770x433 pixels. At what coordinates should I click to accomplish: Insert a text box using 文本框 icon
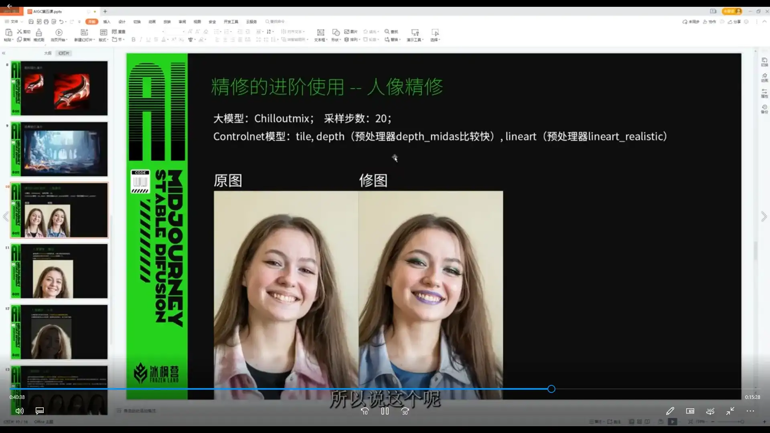(x=320, y=35)
